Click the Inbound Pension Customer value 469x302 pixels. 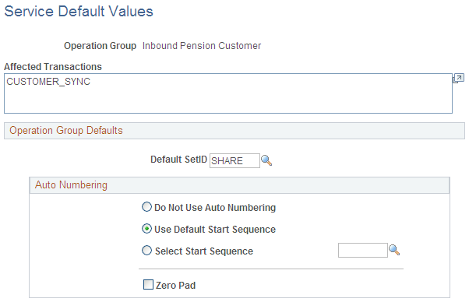(x=202, y=46)
